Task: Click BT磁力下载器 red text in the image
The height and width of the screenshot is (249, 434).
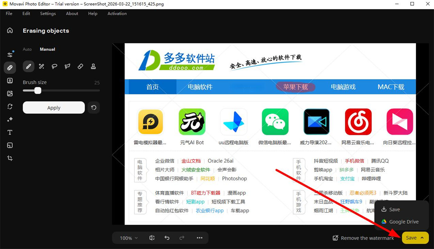Action: (206, 193)
